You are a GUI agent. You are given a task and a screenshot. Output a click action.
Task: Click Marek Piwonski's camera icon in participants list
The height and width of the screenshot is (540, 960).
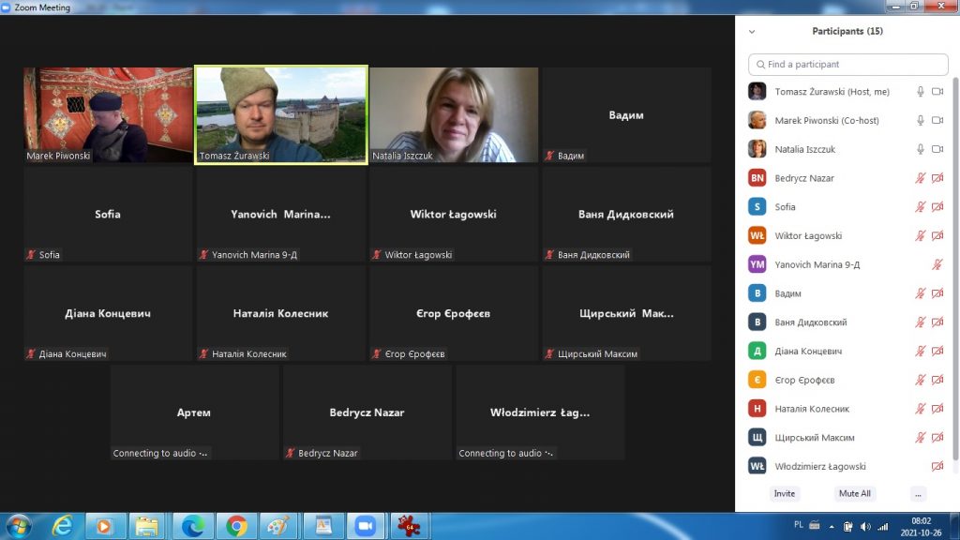click(937, 121)
